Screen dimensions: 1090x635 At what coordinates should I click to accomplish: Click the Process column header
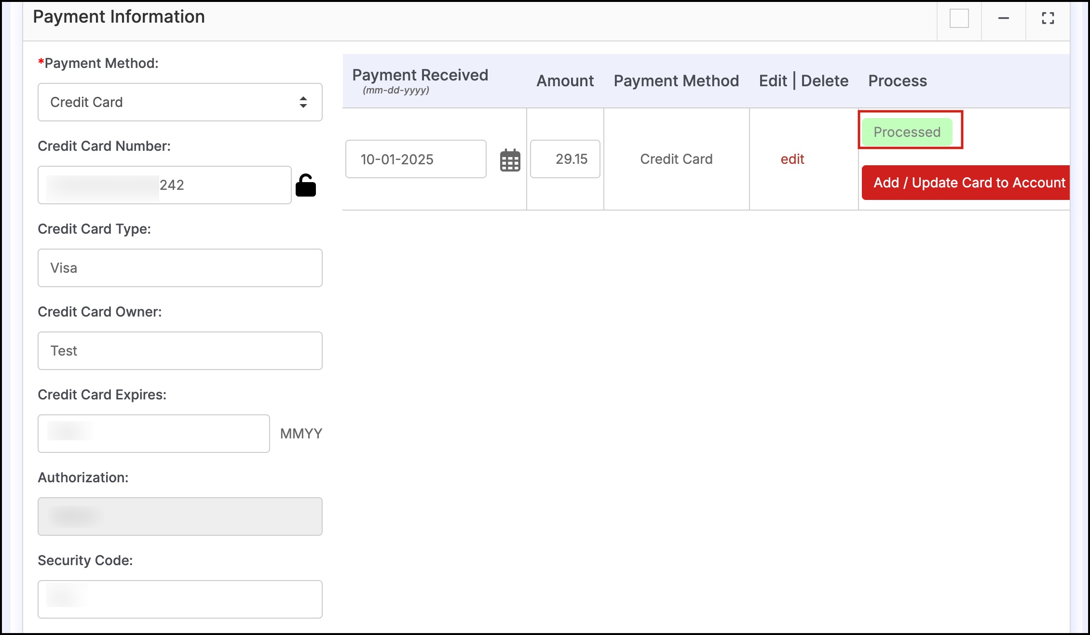(897, 81)
